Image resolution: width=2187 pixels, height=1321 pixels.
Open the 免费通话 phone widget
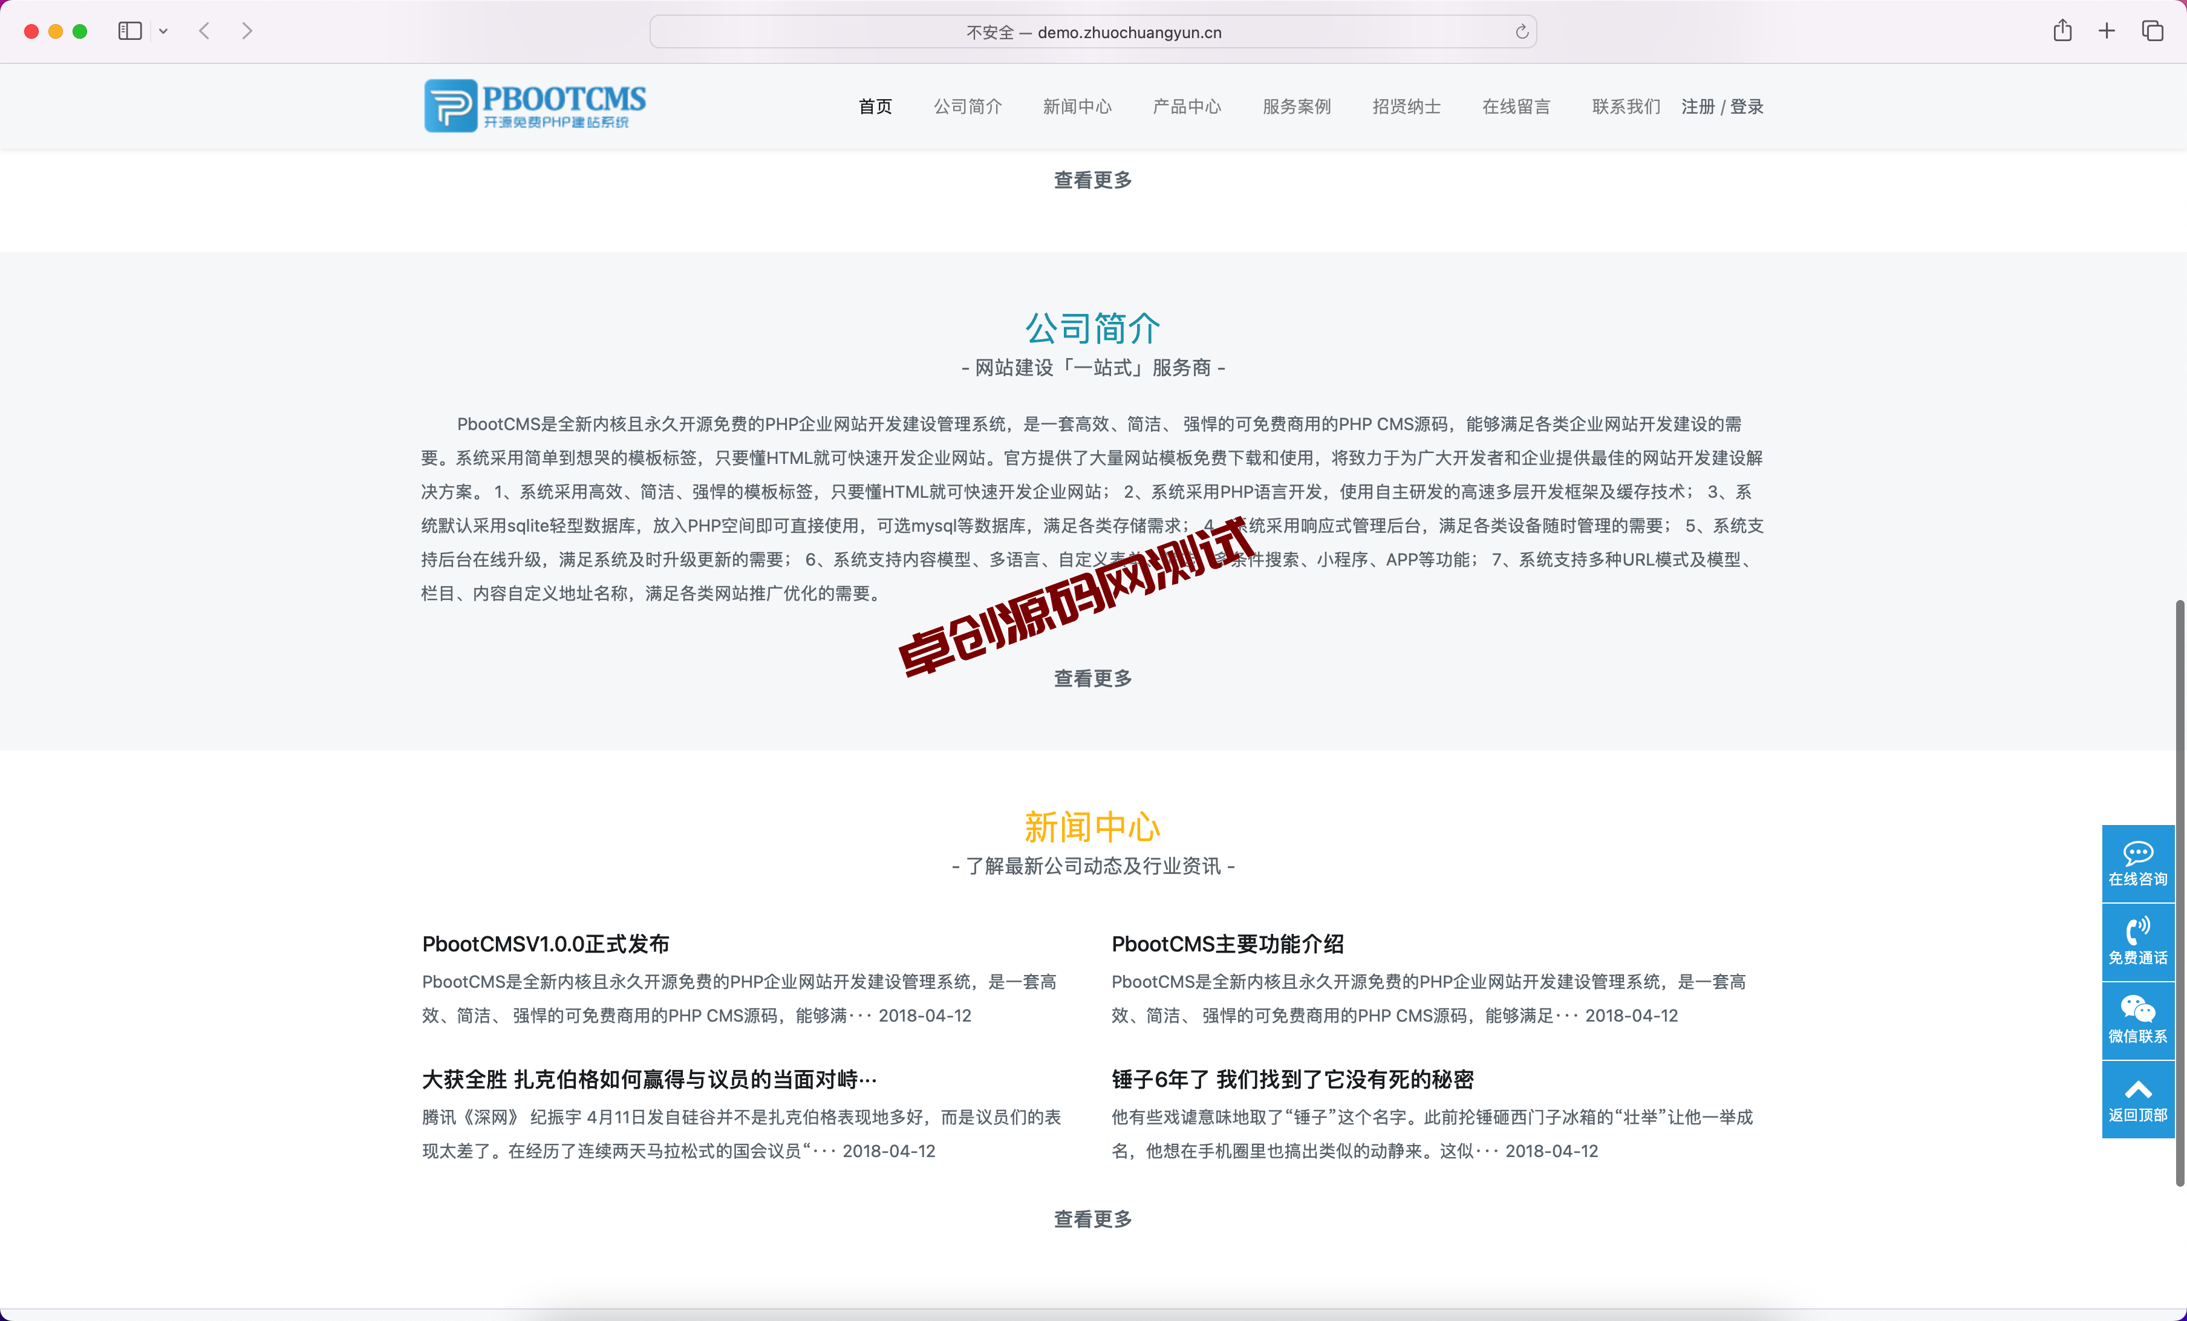[2138, 942]
